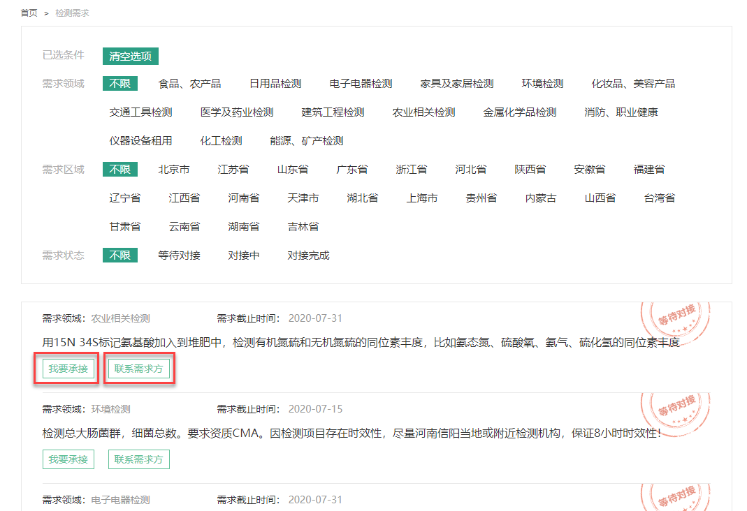Show requests with status 对接中
Screen dimensions: 747x511
tap(243, 256)
